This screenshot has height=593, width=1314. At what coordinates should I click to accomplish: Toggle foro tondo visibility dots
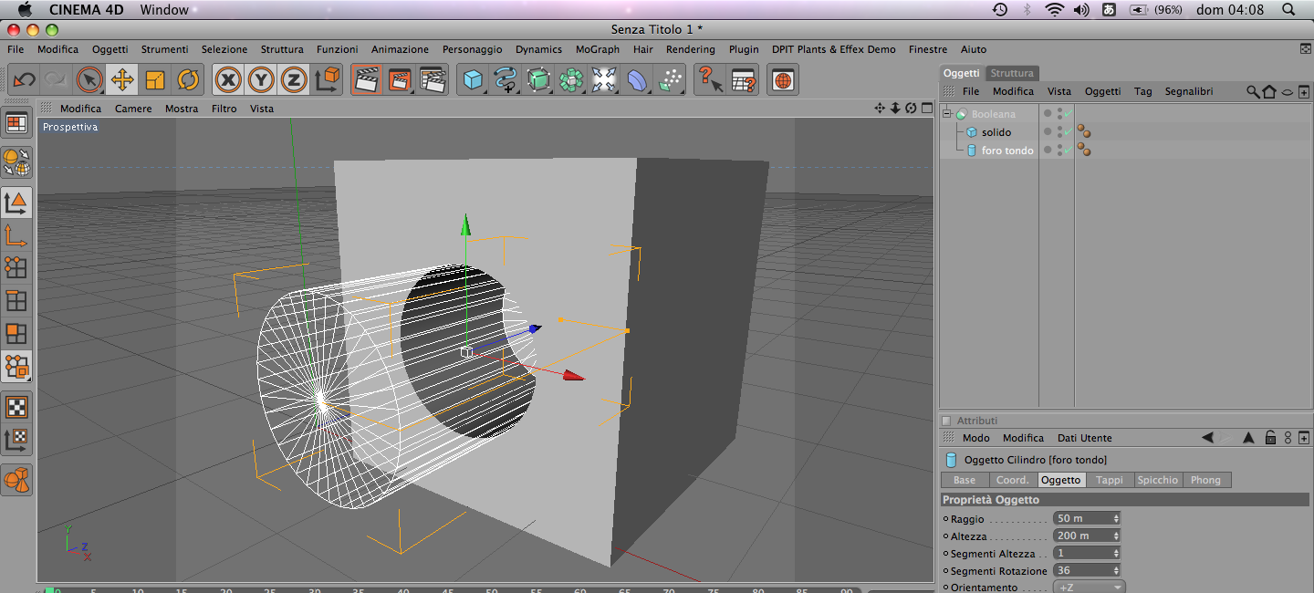(1058, 151)
